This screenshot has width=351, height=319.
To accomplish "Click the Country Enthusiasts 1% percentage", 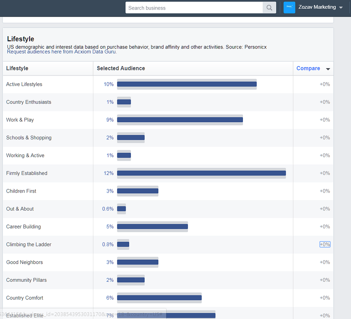I will (x=110, y=102).
